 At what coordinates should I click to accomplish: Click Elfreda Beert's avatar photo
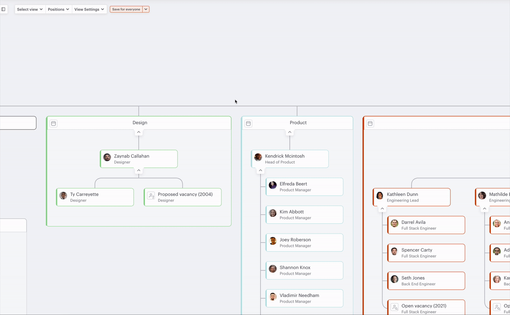coord(272,185)
